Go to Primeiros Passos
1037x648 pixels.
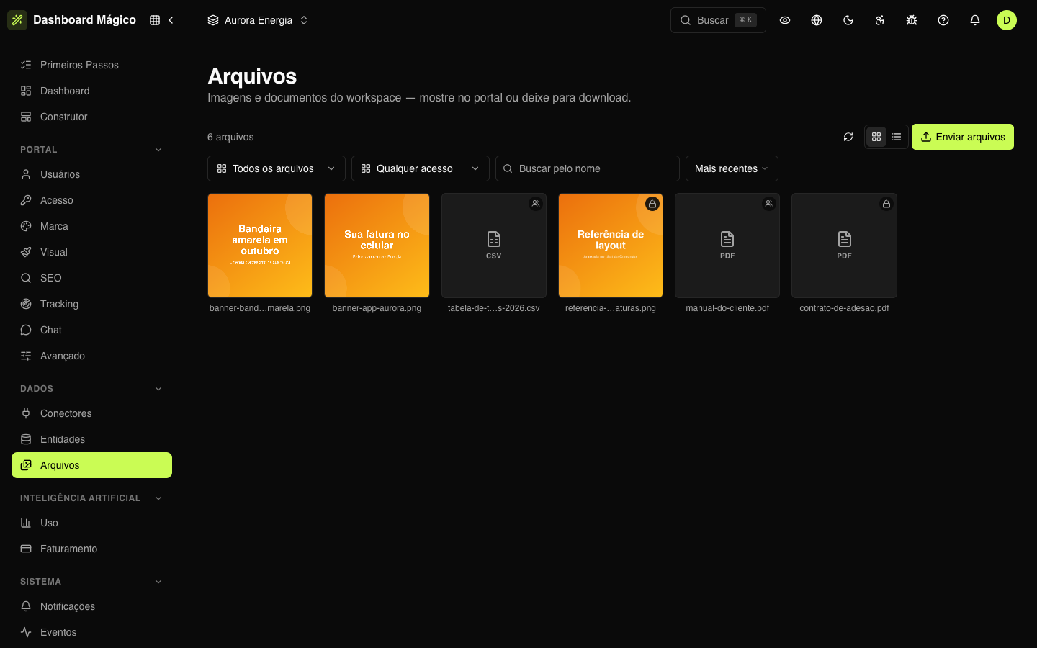click(x=92, y=65)
